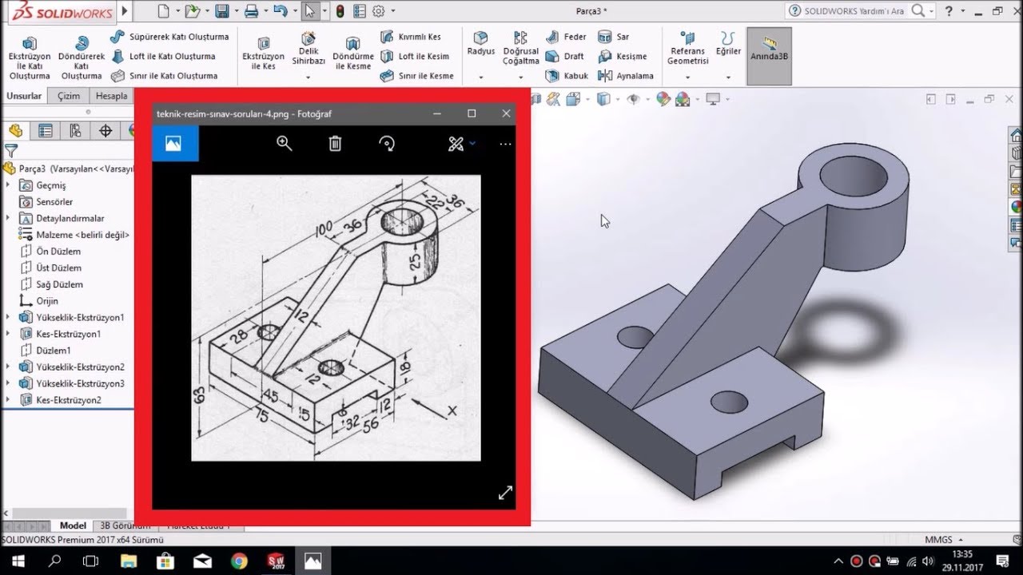Expand the SOLIDWORKS menu arrow
The width and height of the screenshot is (1023, 575).
[125, 11]
